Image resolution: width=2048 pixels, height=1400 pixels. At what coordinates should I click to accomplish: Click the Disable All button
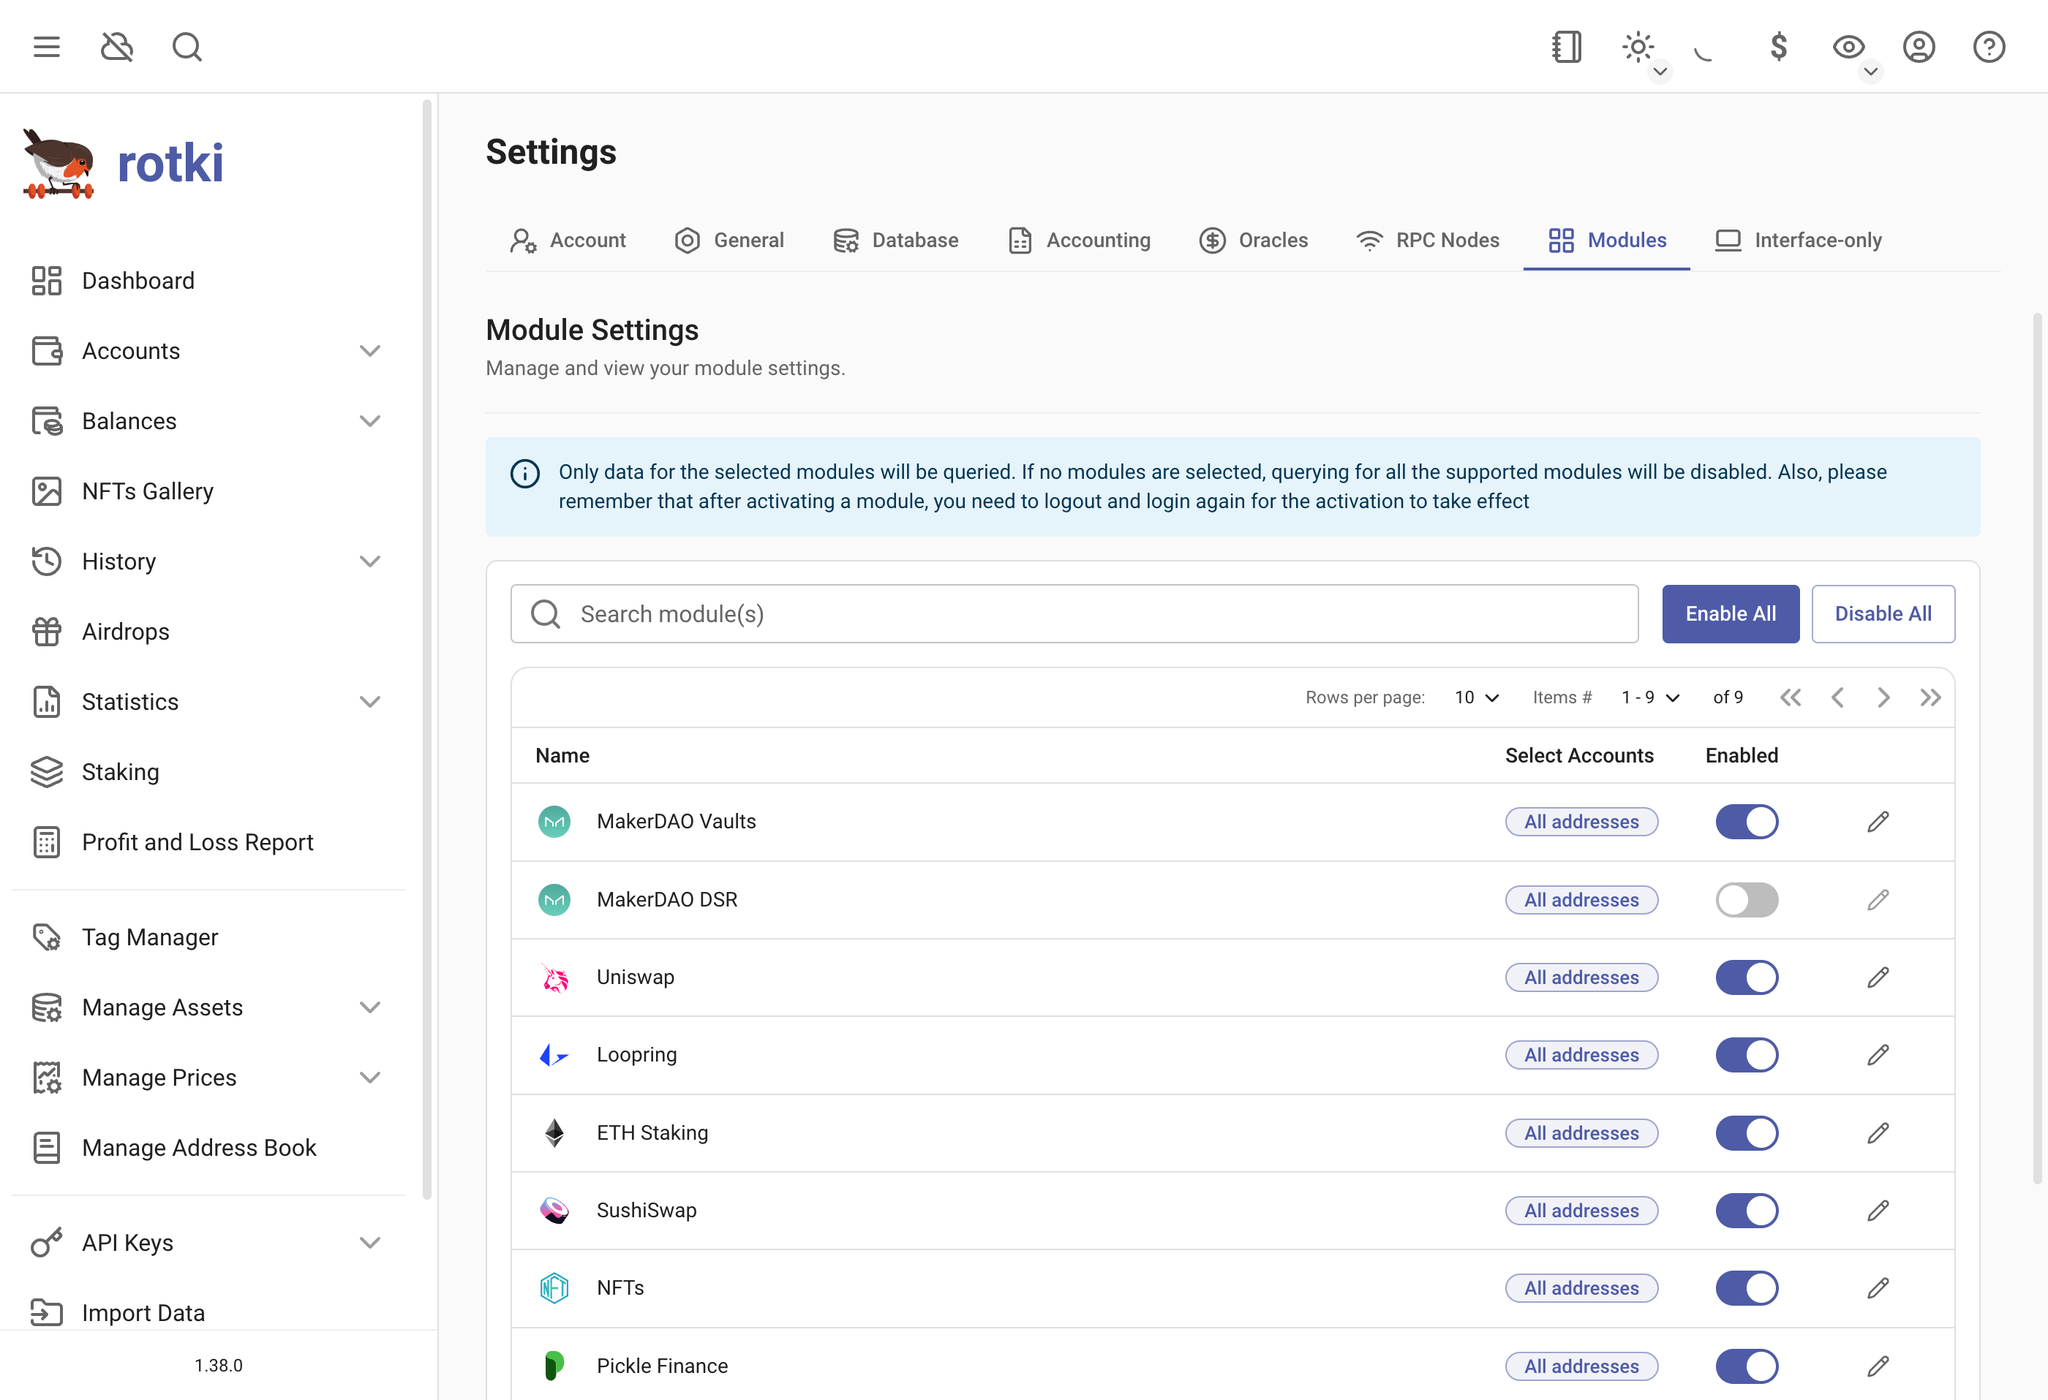[1883, 614]
